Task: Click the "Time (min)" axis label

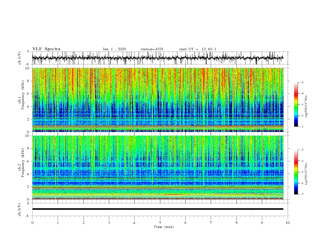Action: pyautogui.click(x=164, y=227)
